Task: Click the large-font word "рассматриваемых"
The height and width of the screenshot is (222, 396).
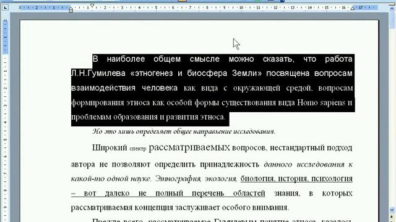Action: (189, 147)
